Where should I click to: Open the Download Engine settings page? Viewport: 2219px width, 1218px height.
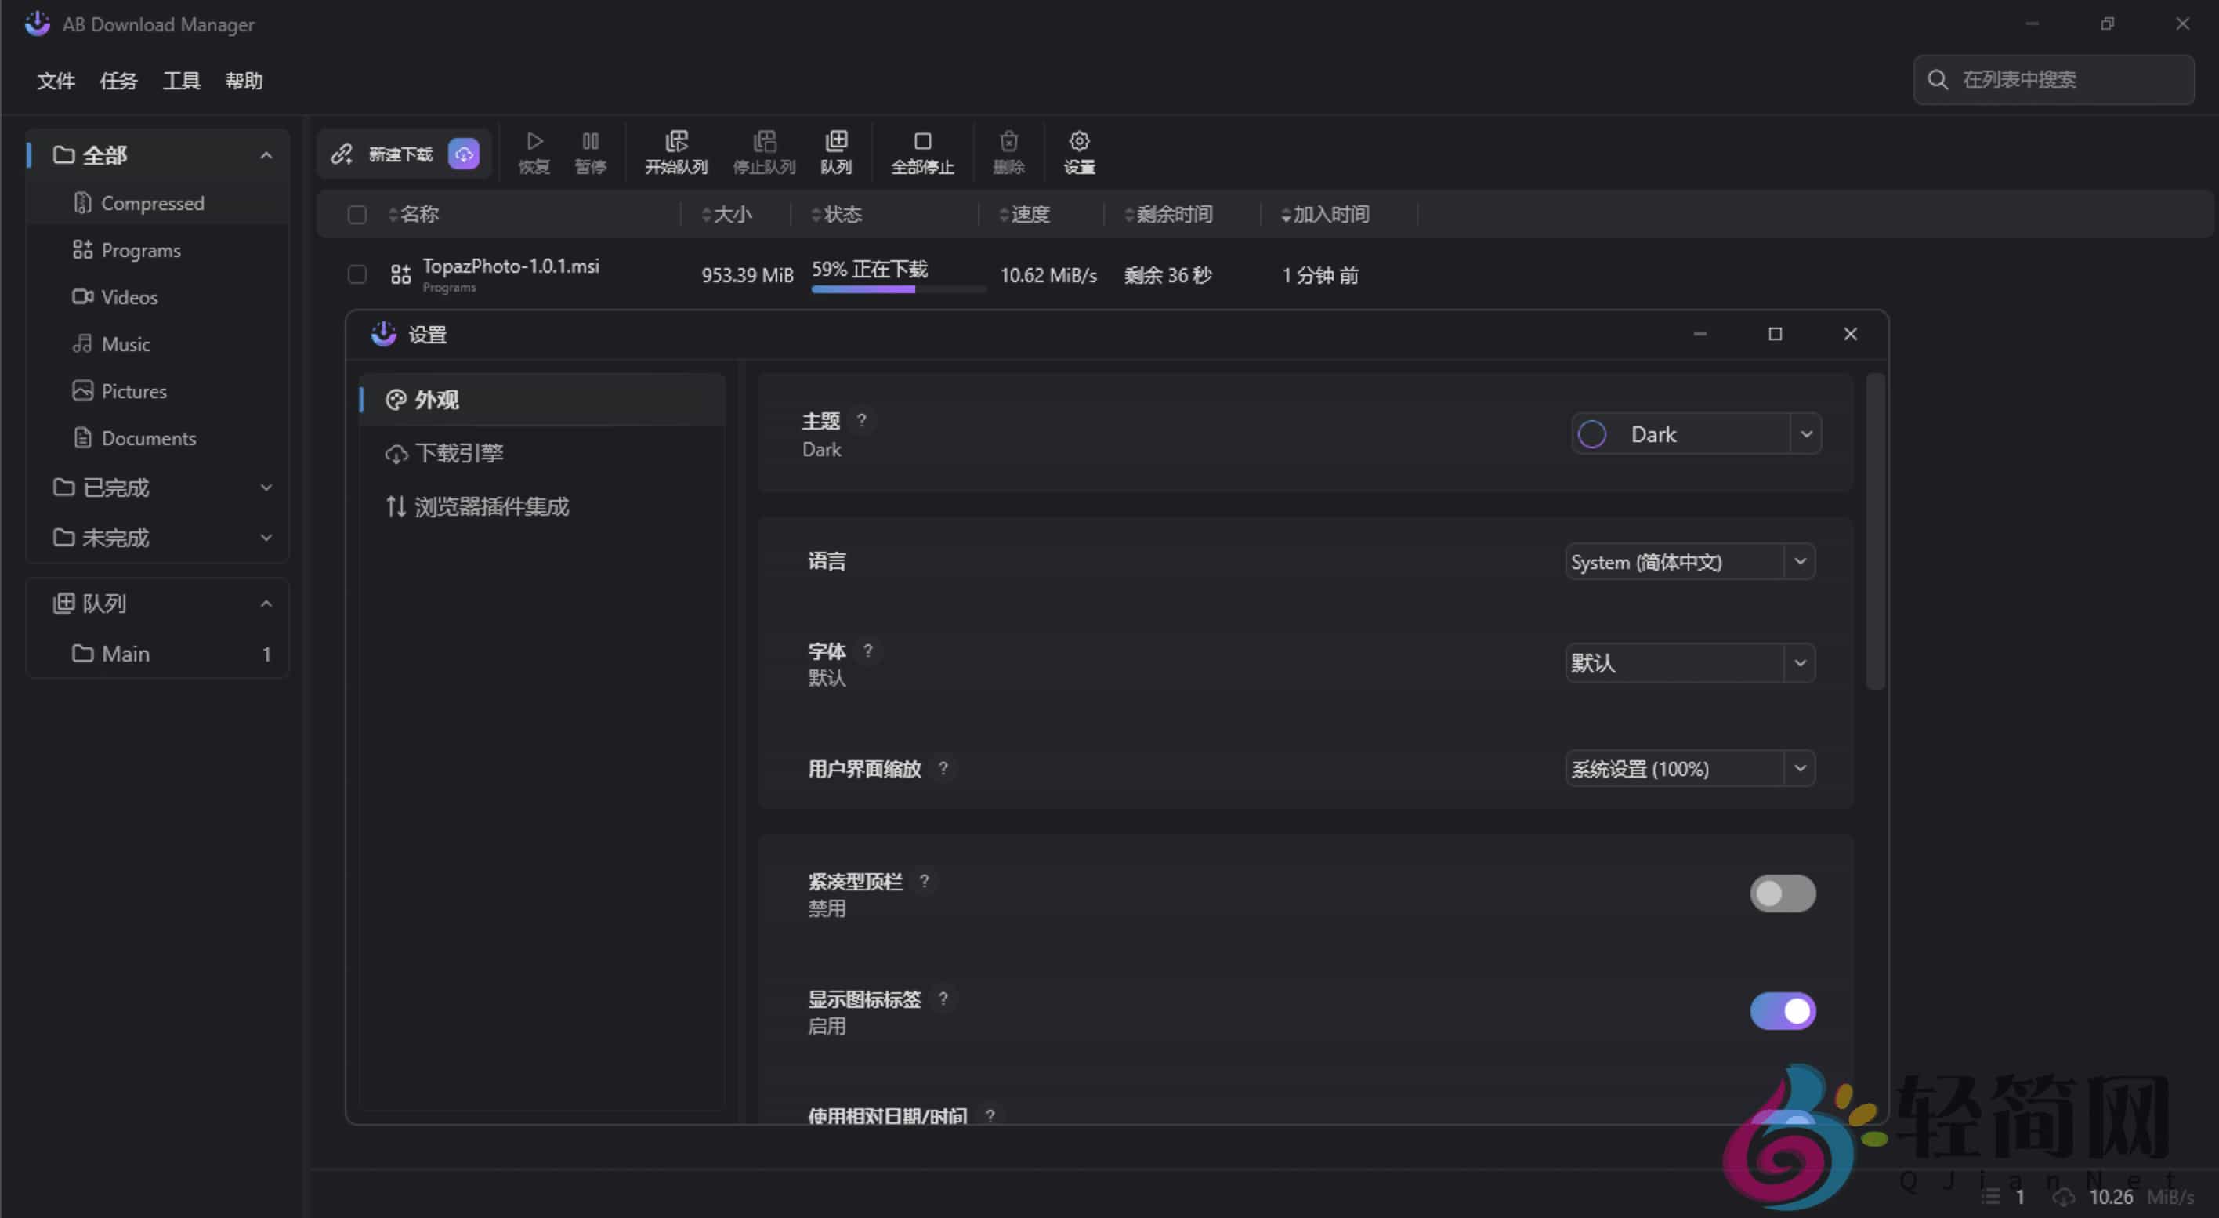460,452
